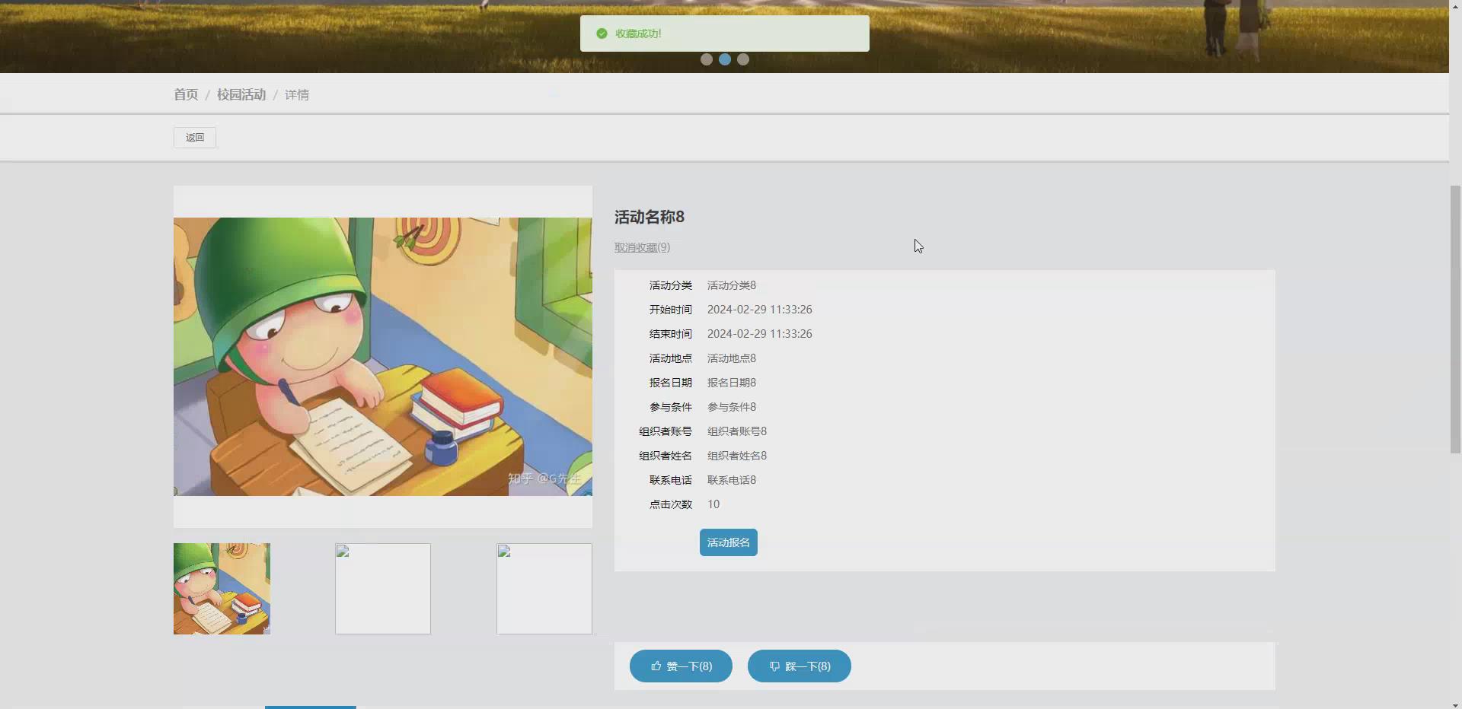Image resolution: width=1462 pixels, height=709 pixels.
Task: Click the page vertical scrollbar thumb
Action: (1455, 320)
